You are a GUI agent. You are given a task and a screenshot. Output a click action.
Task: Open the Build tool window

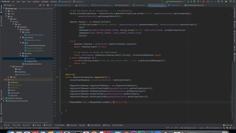[x=82, y=125]
